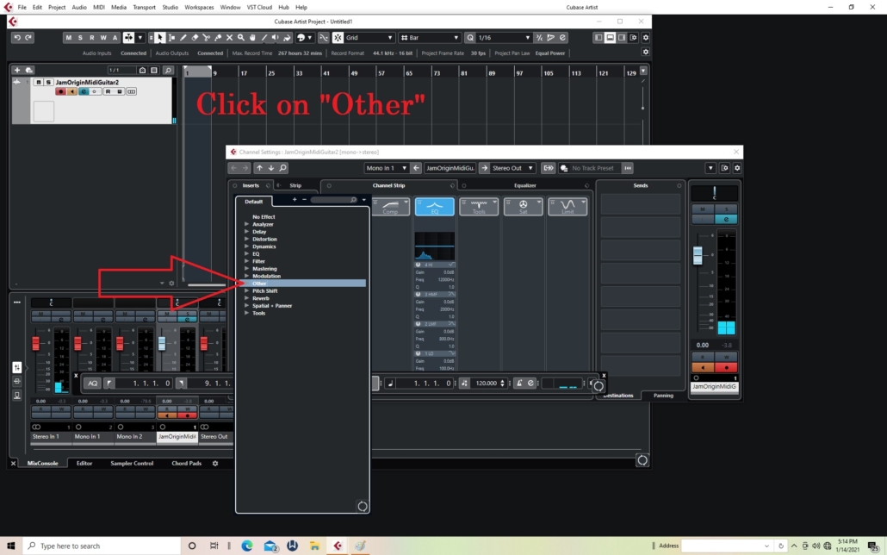This screenshot has width=887, height=555.
Task: Open the track list search magnifier
Action: (168, 70)
